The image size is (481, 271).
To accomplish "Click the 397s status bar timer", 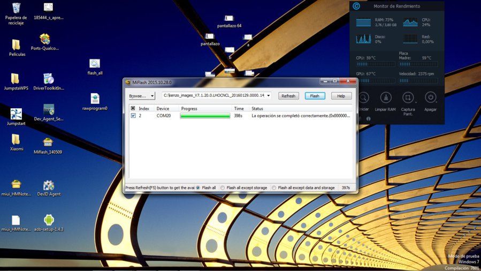I will pyautogui.click(x=346, y=187).
